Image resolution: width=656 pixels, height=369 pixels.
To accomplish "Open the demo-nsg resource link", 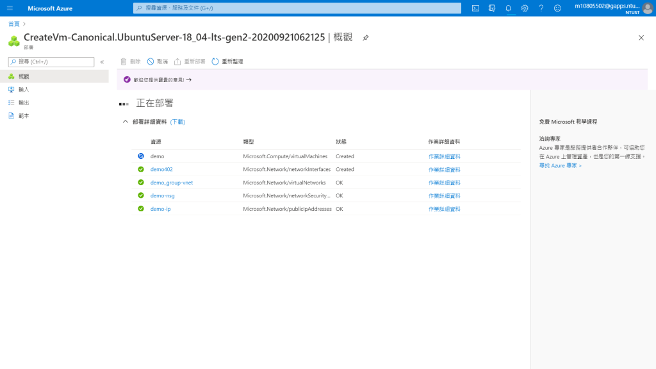I will point(162,195).
